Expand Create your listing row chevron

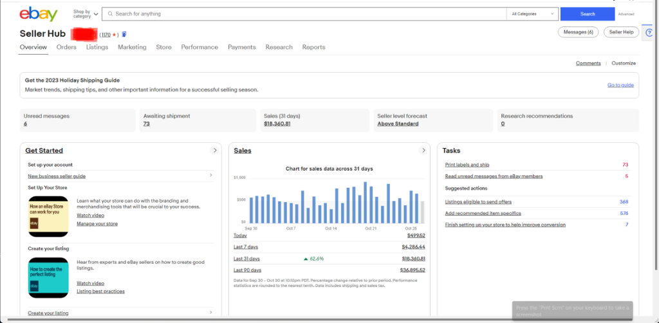pyautogui.click(x=211, y=313)
